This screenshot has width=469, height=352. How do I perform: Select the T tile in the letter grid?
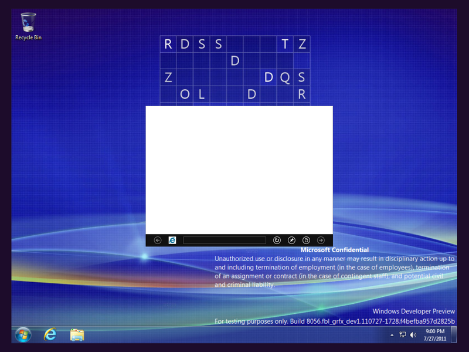(285, 44)
